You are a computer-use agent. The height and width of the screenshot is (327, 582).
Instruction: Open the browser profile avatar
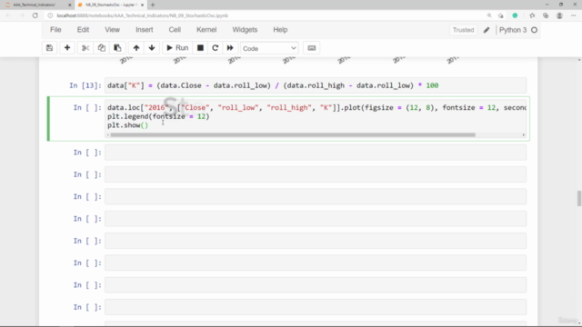[559, 15]
